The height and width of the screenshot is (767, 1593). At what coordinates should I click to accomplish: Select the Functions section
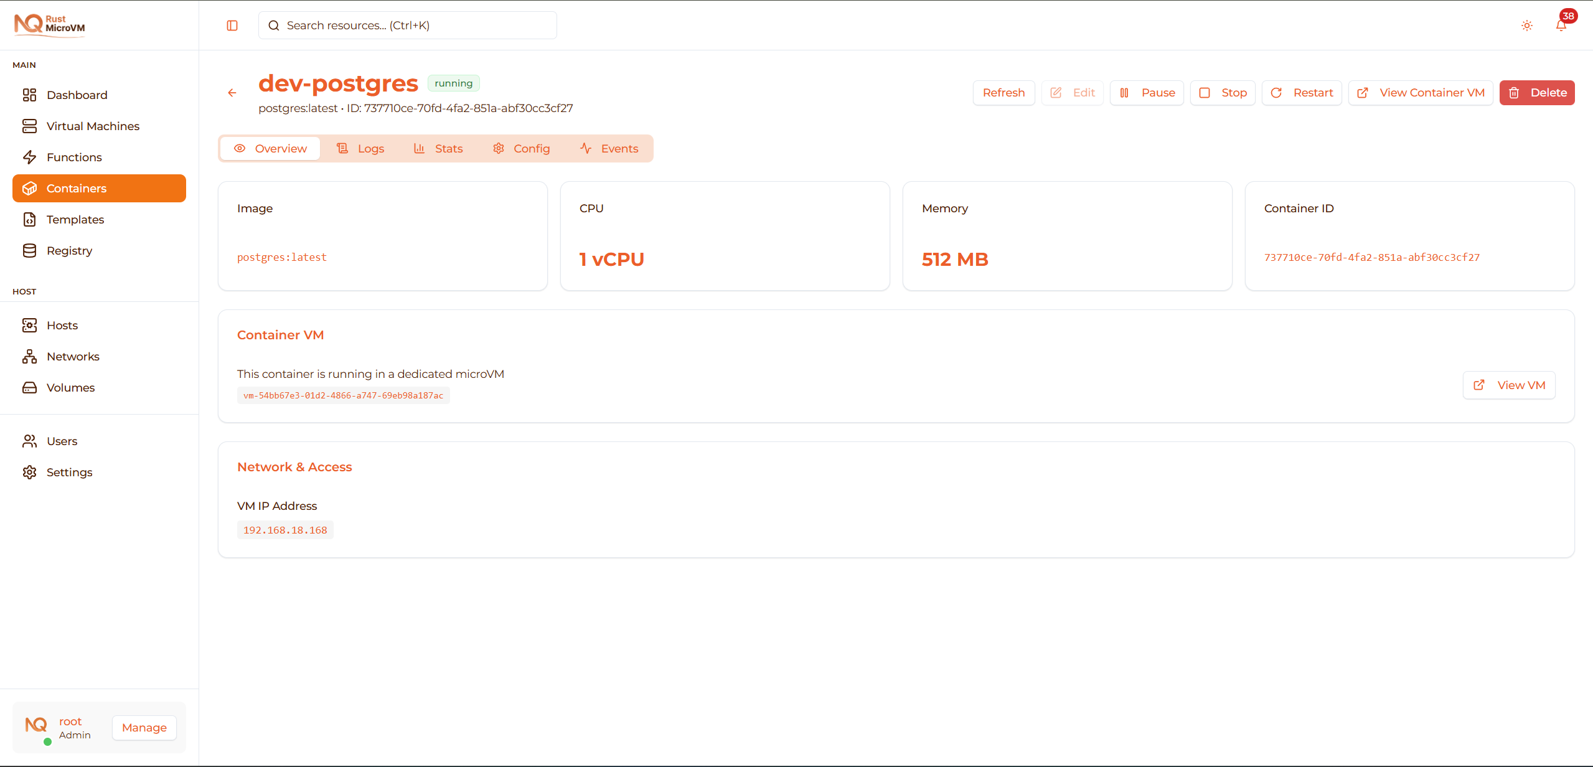coord(74,157)
